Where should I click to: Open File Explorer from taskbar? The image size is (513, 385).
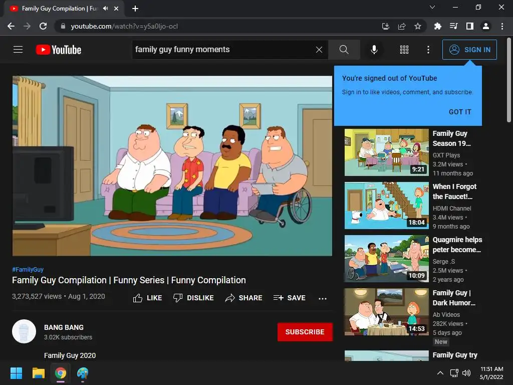coord(38,373)
